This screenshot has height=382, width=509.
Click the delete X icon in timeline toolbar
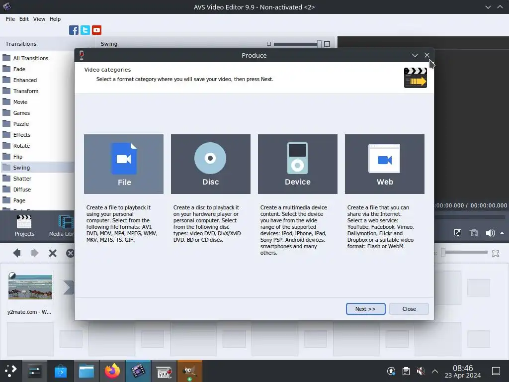pos(53,253)
